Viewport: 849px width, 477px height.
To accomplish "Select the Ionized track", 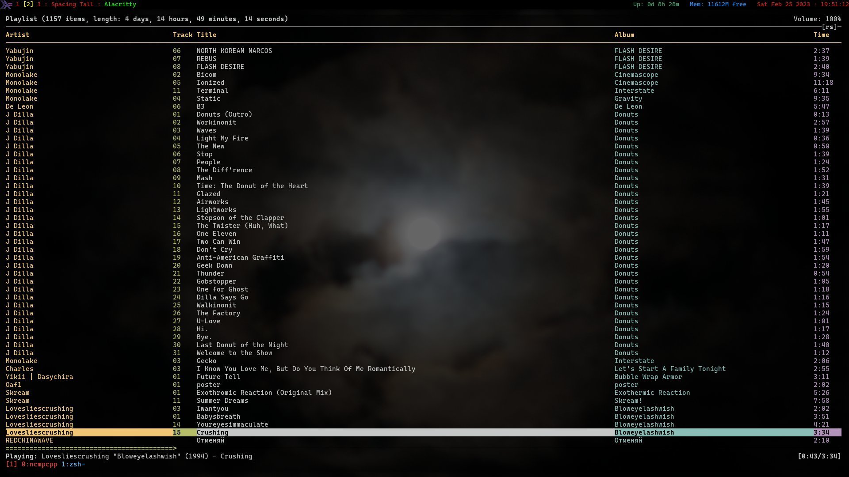I will [423, 83].
